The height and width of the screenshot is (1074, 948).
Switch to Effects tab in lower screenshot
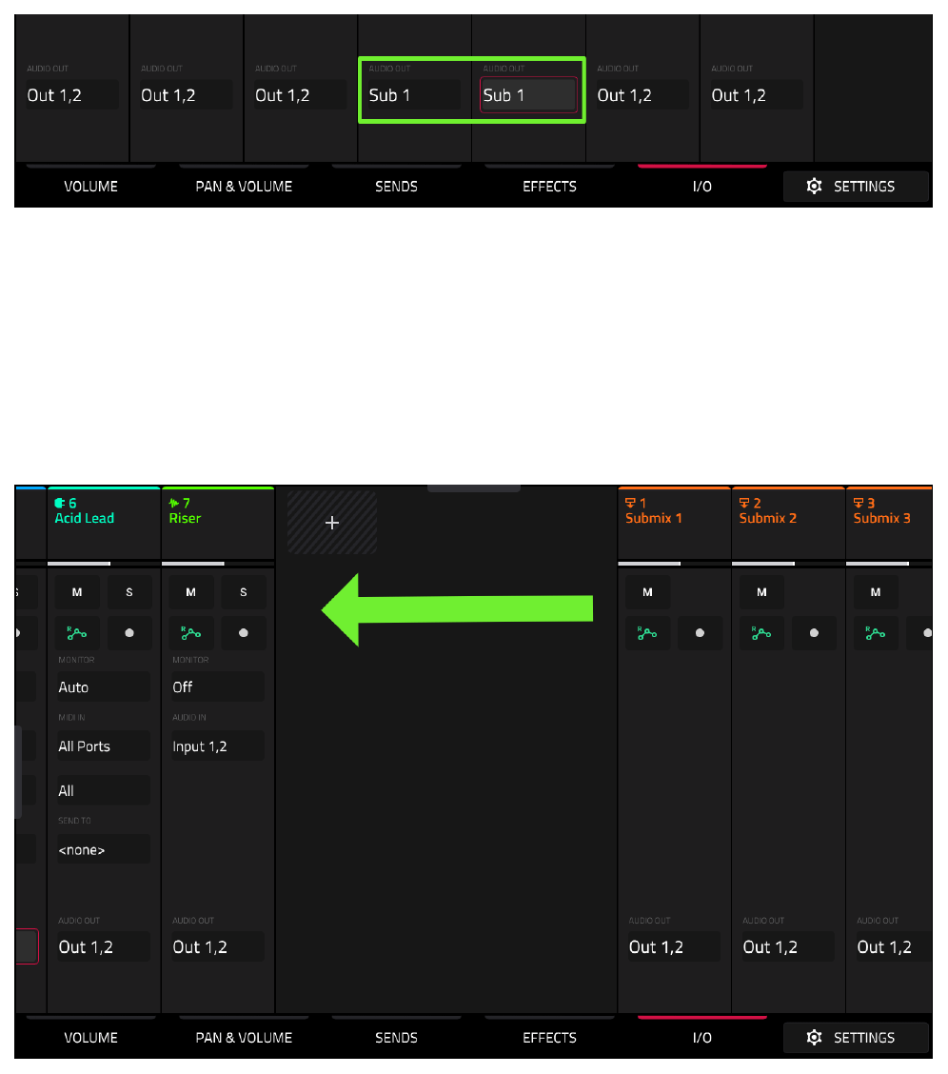(x=549, y=1037)
